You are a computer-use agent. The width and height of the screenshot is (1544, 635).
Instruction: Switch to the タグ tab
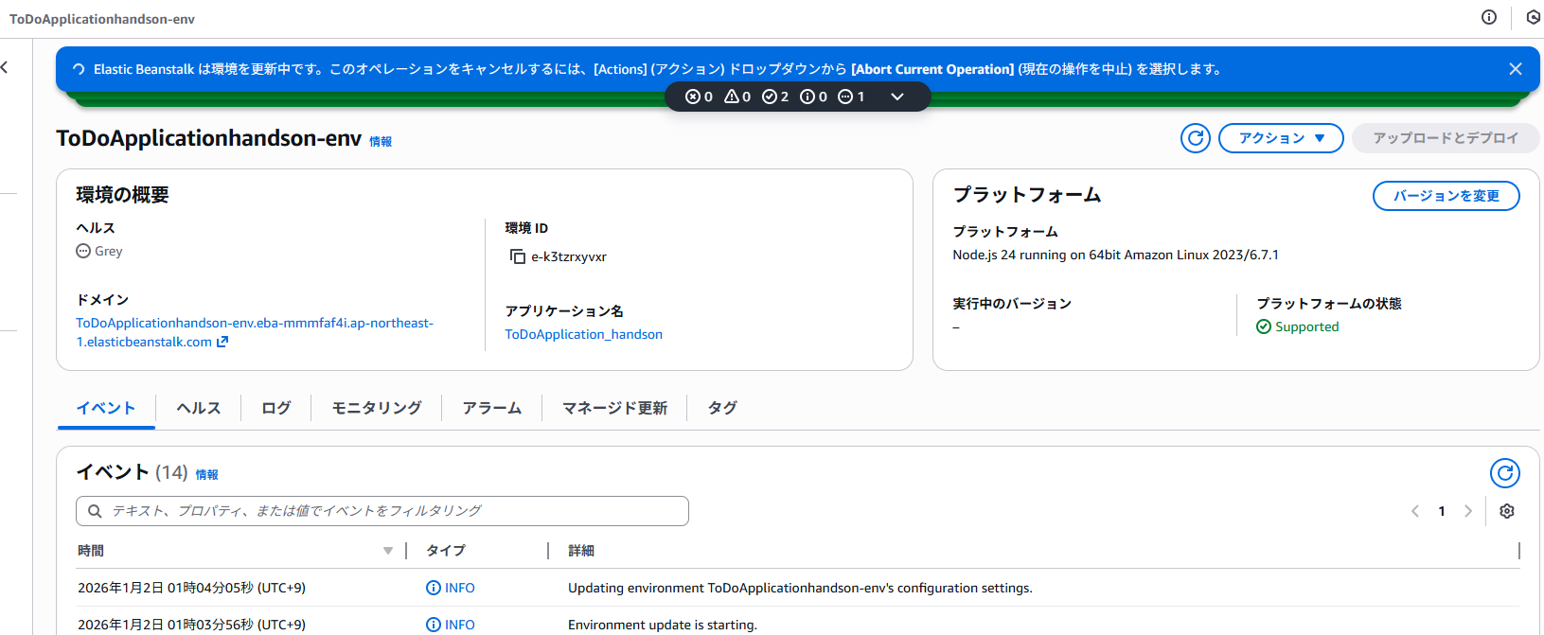(x=722, y=408)
